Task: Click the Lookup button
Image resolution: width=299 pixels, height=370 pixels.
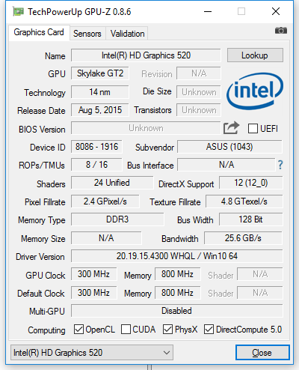Action: [255, 55]
